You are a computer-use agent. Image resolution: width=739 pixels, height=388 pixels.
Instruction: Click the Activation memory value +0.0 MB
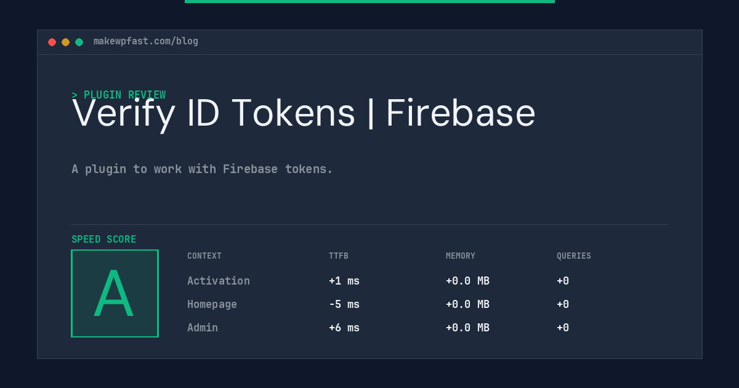(468, 281)
